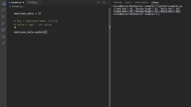Image resolution: width=191 pixels, height=107 pixels.
Task: Open the Testing flask view
Action: [x=3, y=43]
